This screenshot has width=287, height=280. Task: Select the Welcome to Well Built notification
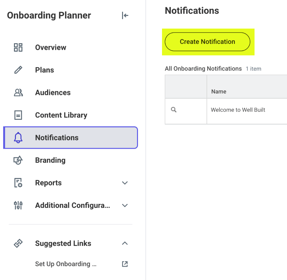(x=238, y=110)
